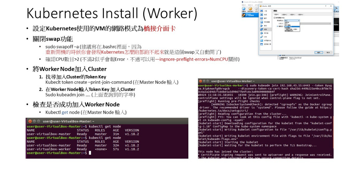
Task: Choose NAT Network option in dropdown list
Action: point(292,25)
